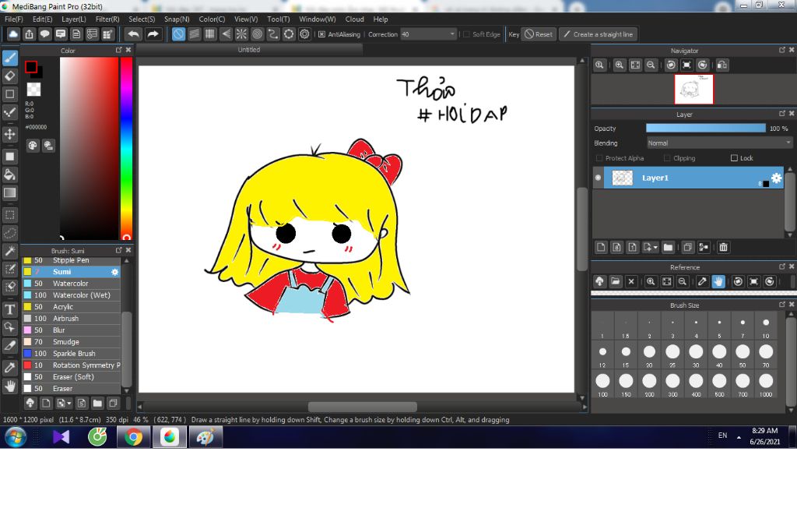
Task: Select the Hand tool in left toolbar
Action: click(9, 386)
